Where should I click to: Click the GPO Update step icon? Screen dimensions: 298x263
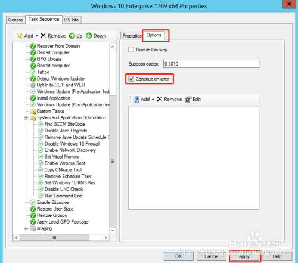click(x=33, y=59)
